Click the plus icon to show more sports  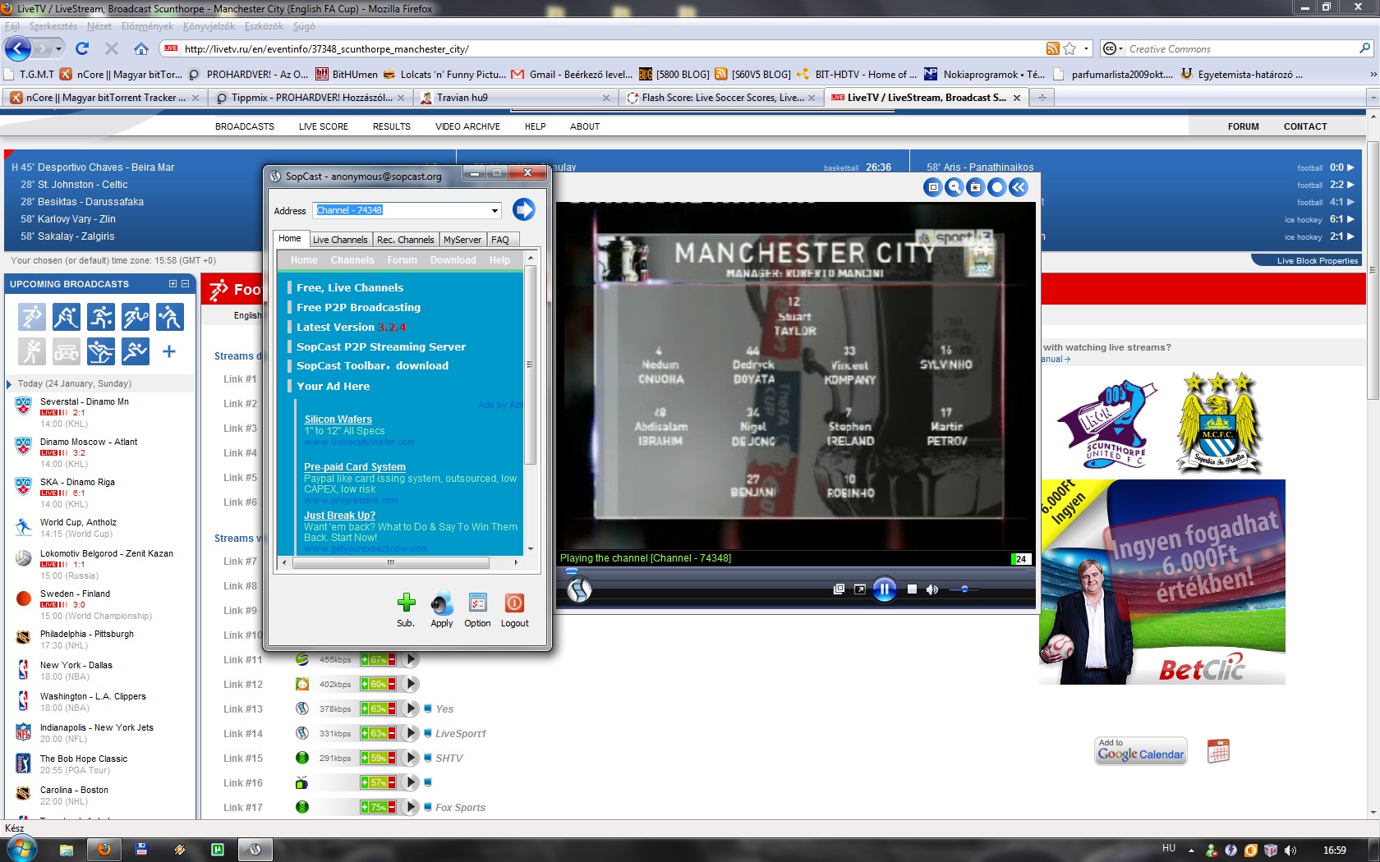pos(169,351)
